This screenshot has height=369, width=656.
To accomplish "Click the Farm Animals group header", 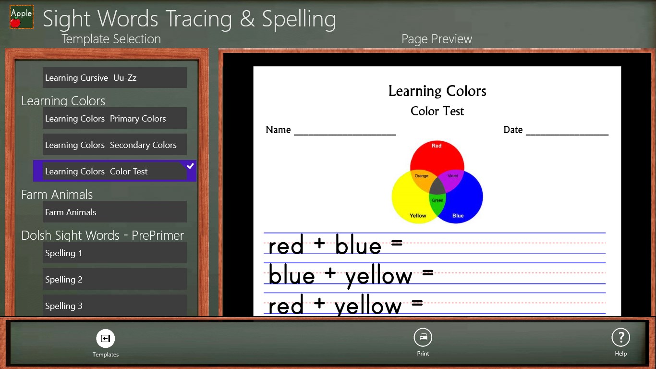I will (57, 195).
